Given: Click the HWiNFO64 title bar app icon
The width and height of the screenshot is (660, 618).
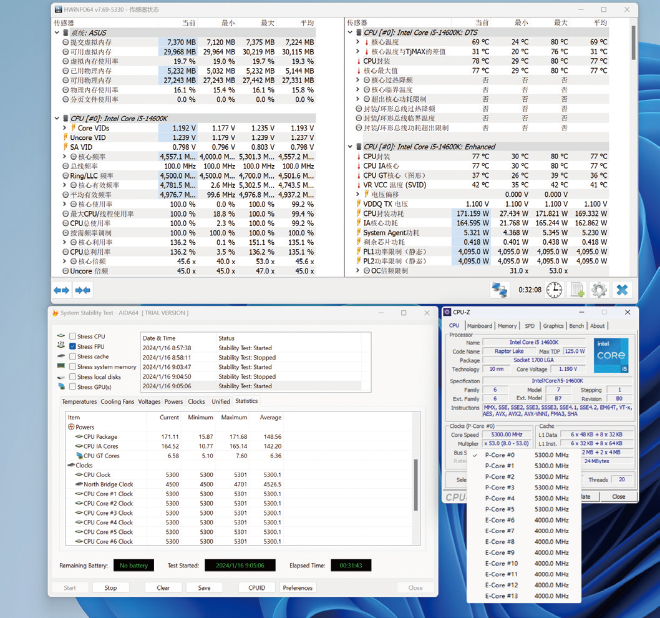Looking at the screenshot, I should [x=59, y=9].
